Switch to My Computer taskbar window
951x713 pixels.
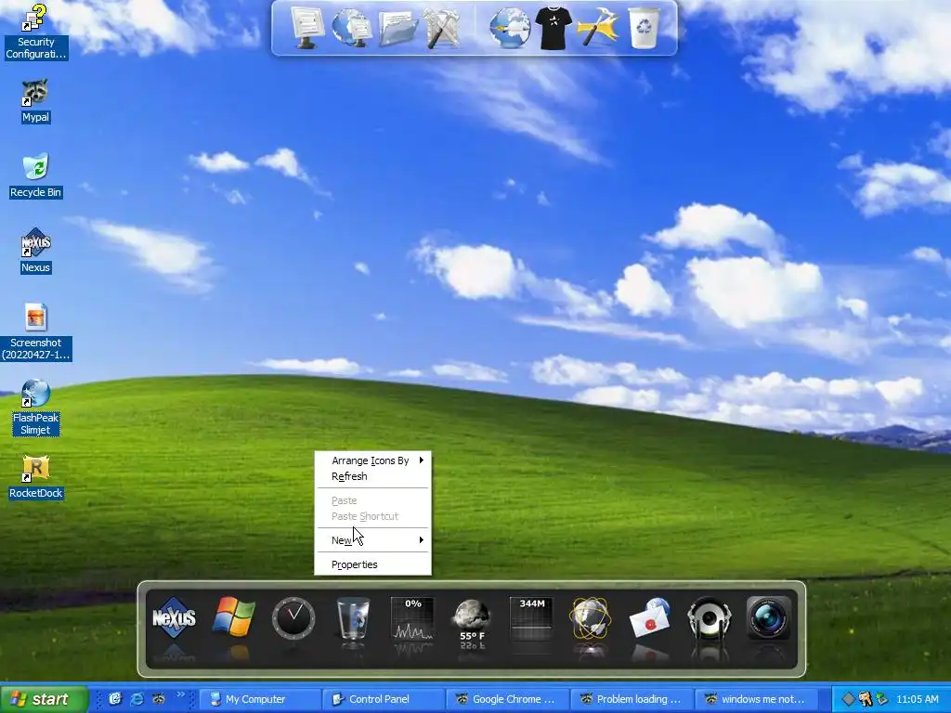(x=261, y=699)
